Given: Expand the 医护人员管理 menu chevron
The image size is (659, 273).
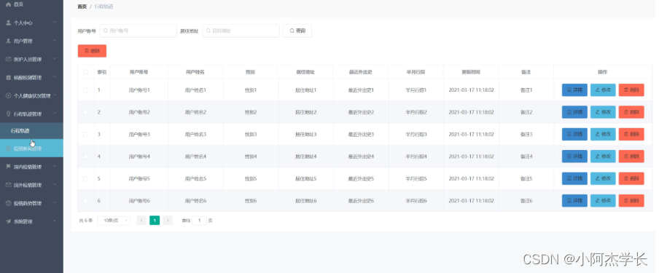Looking at the screenshot, I should (55, 59).
